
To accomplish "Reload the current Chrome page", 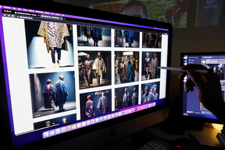I will click(x=13, y=16).
